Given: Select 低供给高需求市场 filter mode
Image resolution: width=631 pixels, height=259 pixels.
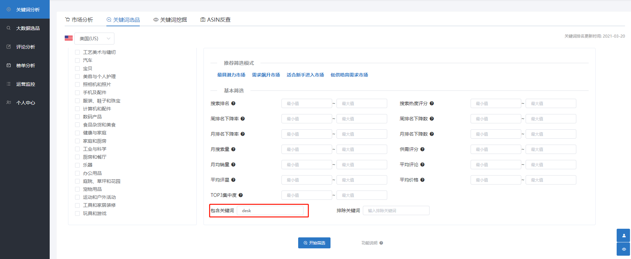Looking at the screenshot, I should [349, 75].
